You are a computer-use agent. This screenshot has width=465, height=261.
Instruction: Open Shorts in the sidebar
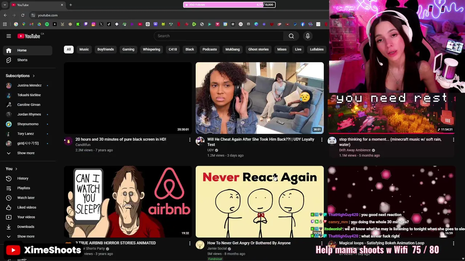pyautogui.click(x=28, y=60)
